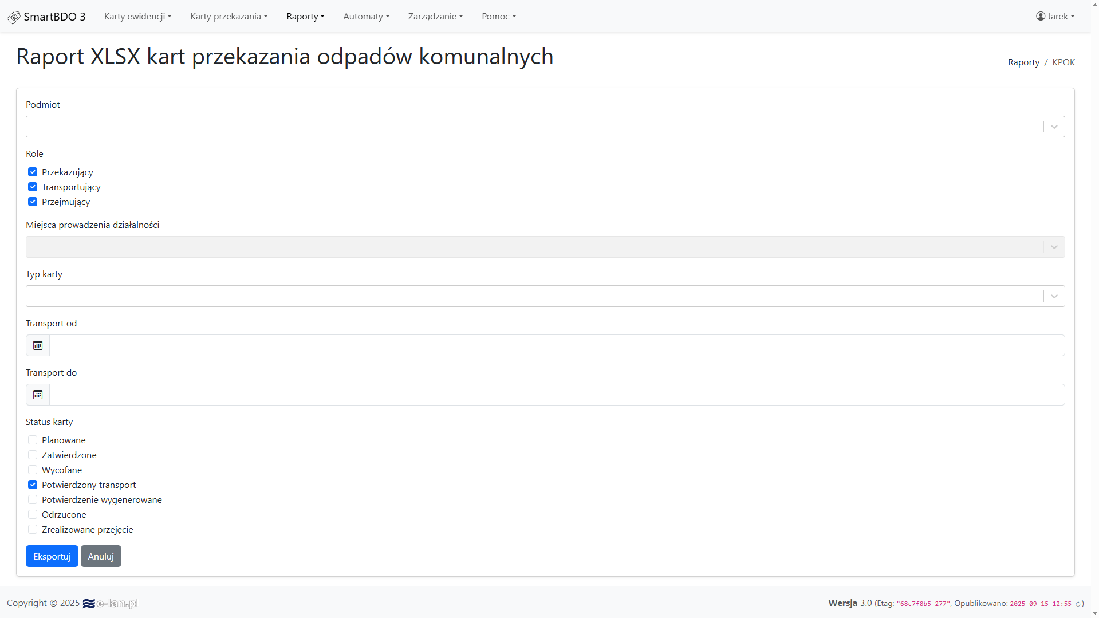Open the Karty ewidencji menu
This screenshot has height=618, width=1099.
[x=137, y=17]
